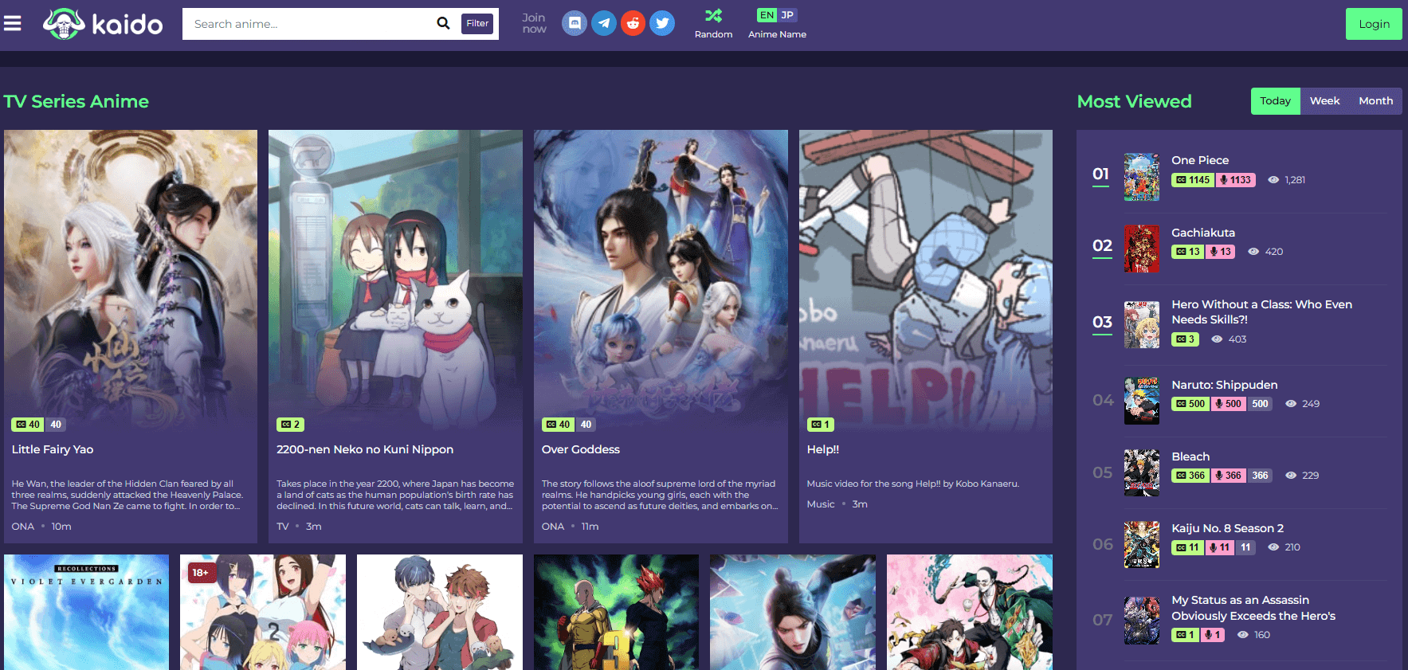
Task: Click Over Goddess ONA 11m info
Action: pos(570,527)
